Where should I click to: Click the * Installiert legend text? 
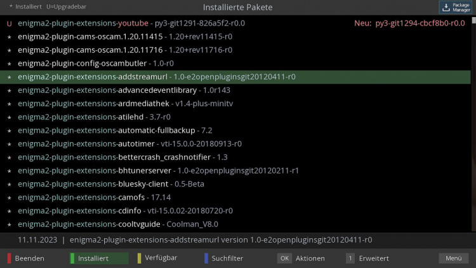(25, 6)
